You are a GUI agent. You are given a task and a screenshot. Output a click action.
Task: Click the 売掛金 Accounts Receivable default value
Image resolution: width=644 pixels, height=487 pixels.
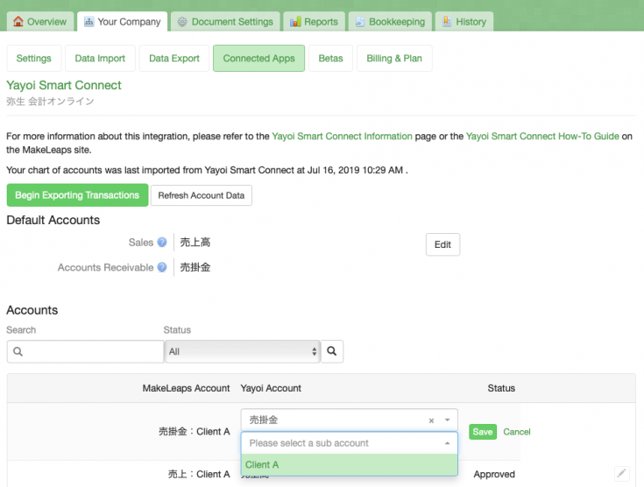click(195, 267)
